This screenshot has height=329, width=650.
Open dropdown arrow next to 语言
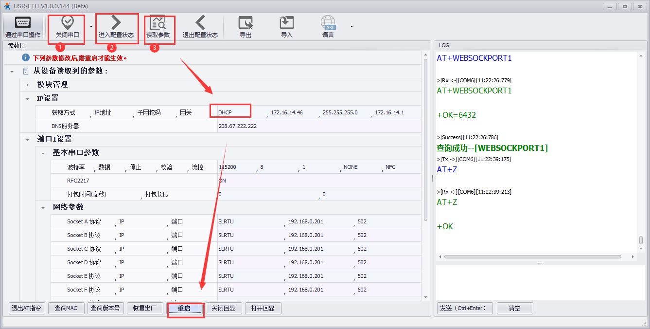click(x=351, y=26)
